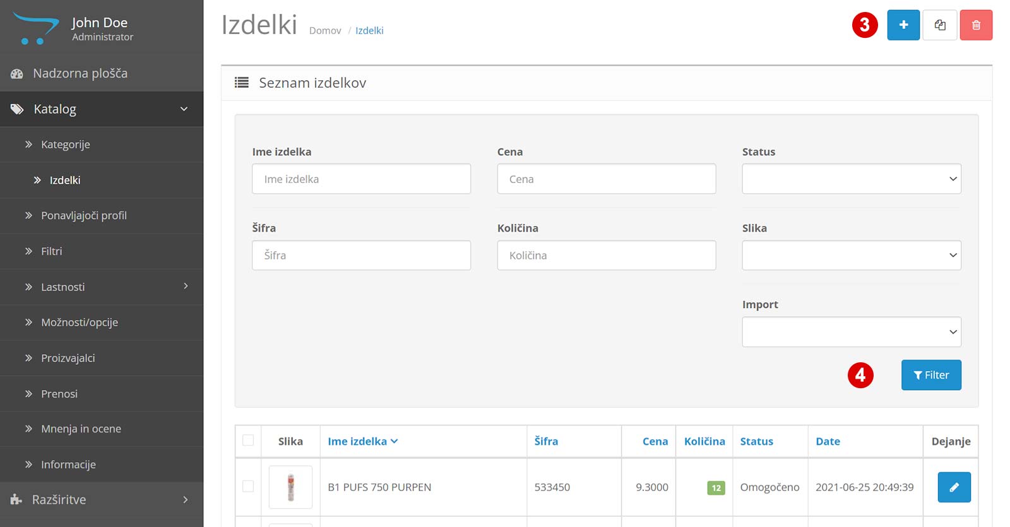Follow the Domov breadcrumb link
The image size is (1010, 527).
tap(325, 30)
